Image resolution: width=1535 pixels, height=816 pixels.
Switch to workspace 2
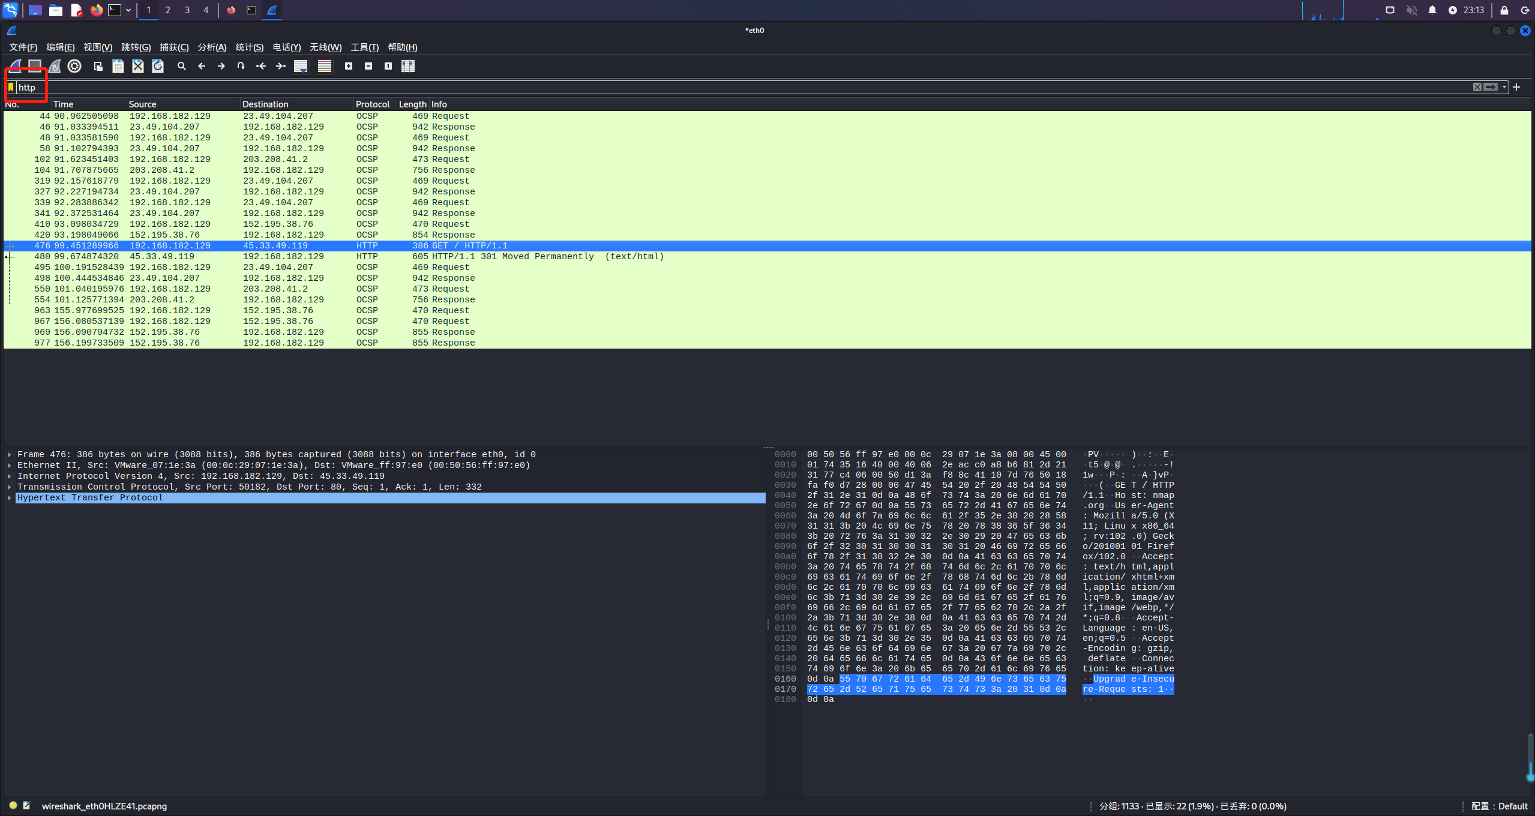click(168, 10)
